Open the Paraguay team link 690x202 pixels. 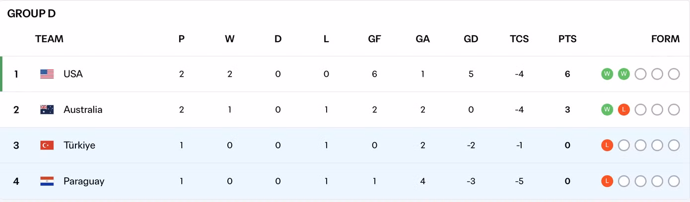(84, 181)
